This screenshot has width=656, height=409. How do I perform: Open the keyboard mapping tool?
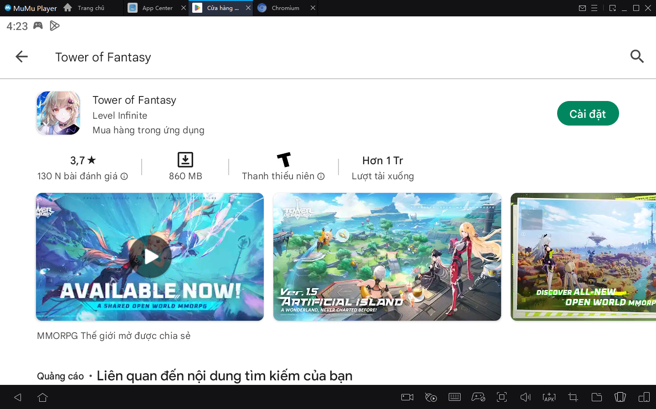tap(454, 397)
